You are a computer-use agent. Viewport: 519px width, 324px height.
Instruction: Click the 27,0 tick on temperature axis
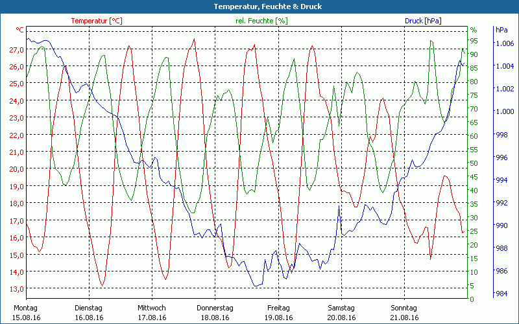(16, 50)
